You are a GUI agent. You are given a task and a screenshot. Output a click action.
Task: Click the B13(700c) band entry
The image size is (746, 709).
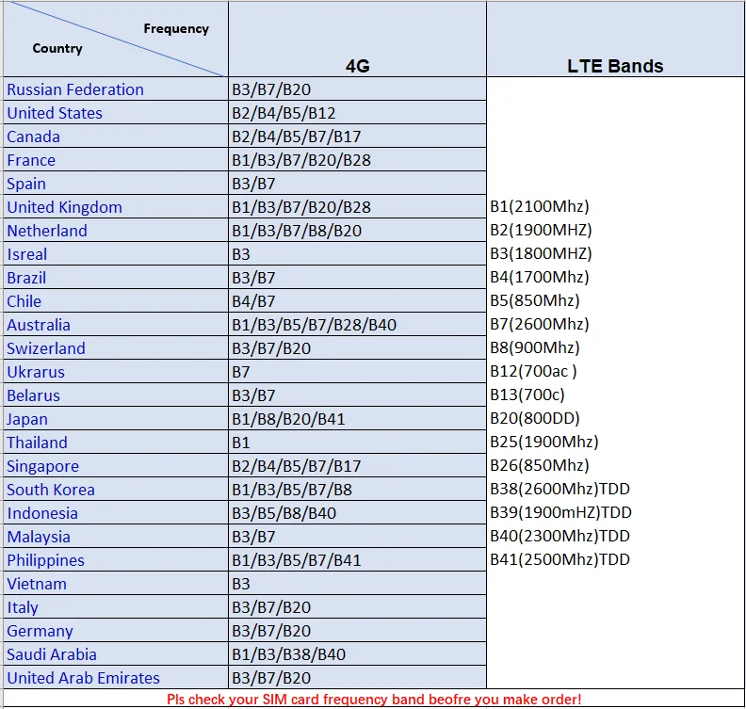point(527,395)
